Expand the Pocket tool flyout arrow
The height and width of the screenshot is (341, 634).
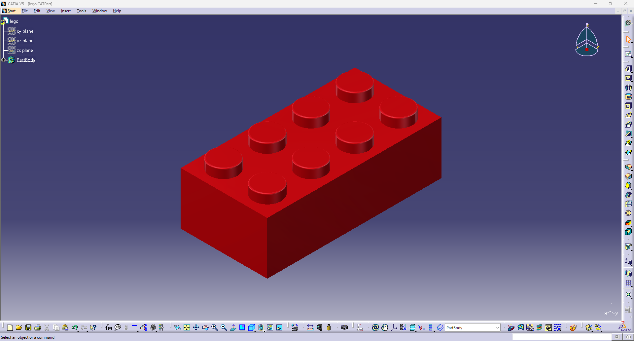click(631, 82)
